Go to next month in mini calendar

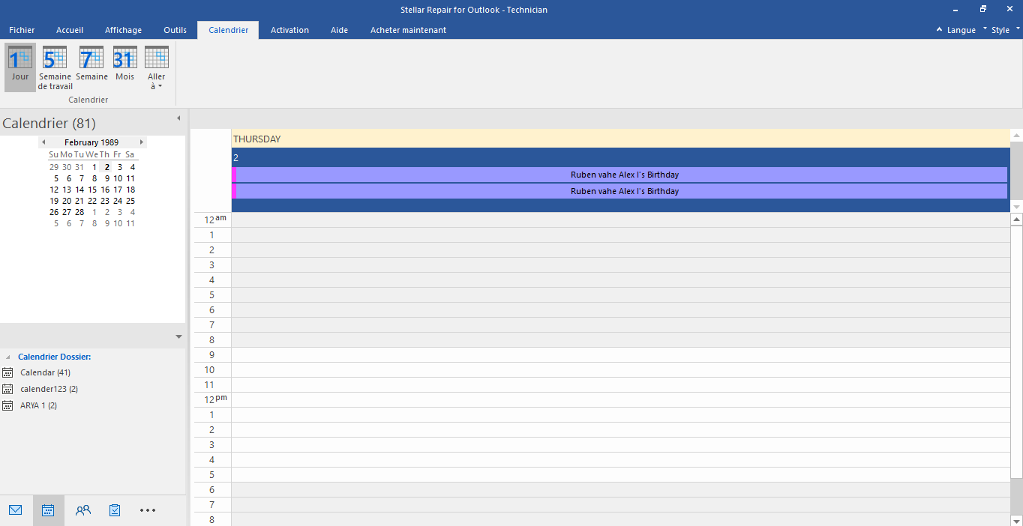[x=142, y=142]
